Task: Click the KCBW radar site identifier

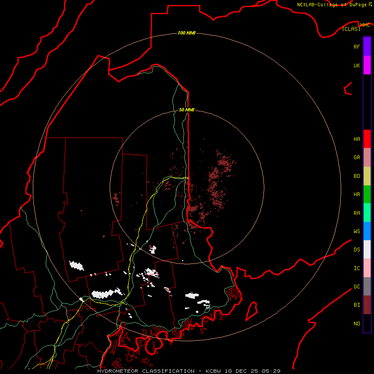Action: pos(214,371)
